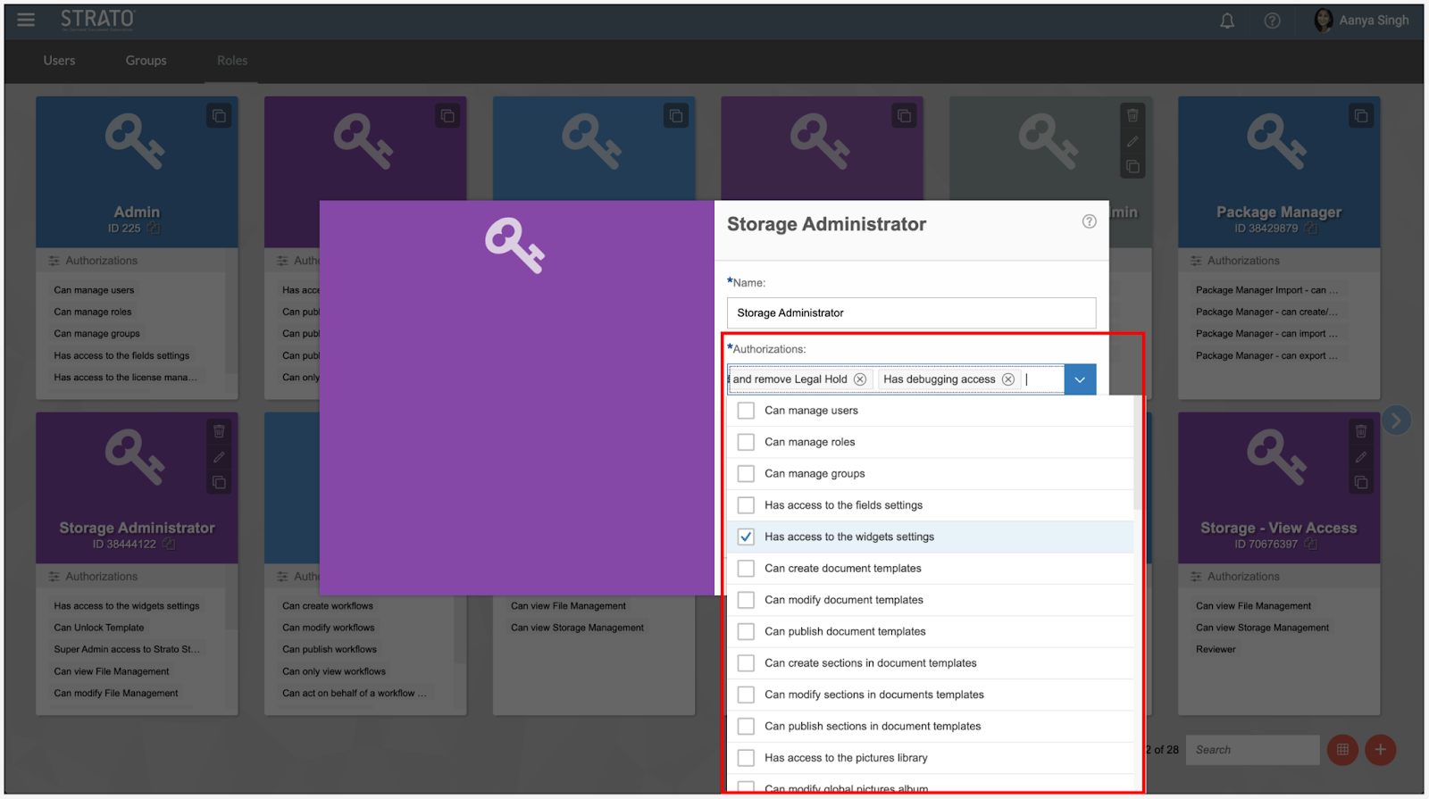Click the red add role plus button
This screenshot has width=1429, height=799.
click(1380, 750)
